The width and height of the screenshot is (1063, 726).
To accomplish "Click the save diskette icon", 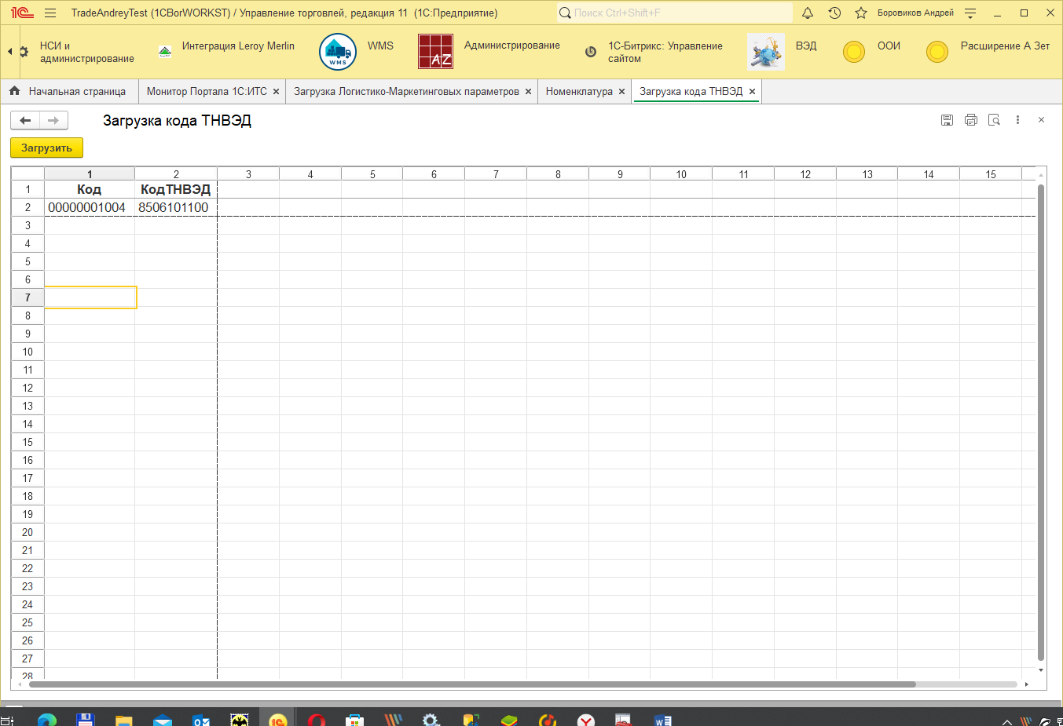I will click(x=947, y=120).
